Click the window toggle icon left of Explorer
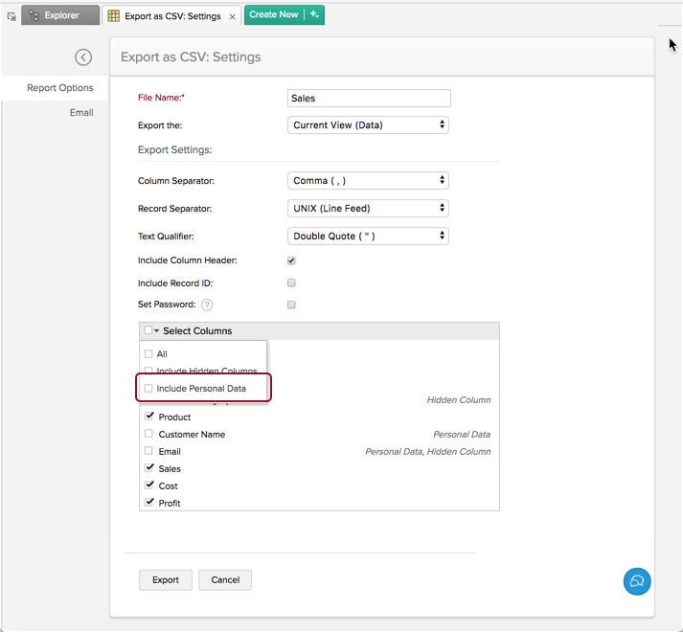Screen dimensions: 683x632 [11, 16]
